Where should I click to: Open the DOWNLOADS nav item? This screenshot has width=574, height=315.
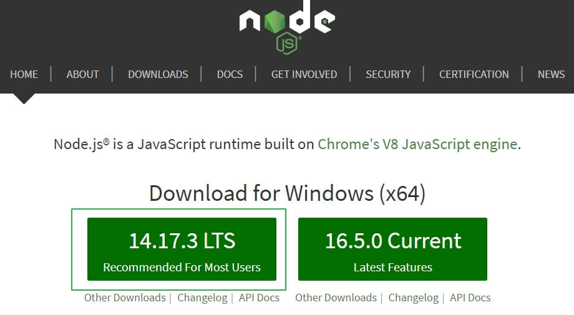coord(158,74)
